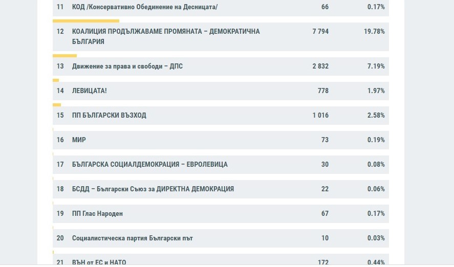Click the КОД /Консервативно Обединение на Десницата/ party name
Screen dimensions: 454x267
pos(145,7)
